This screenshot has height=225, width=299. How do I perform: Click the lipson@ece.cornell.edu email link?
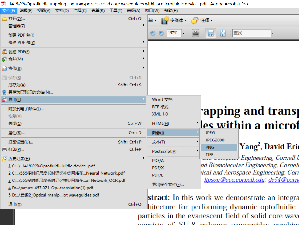(x=234, y=180)
